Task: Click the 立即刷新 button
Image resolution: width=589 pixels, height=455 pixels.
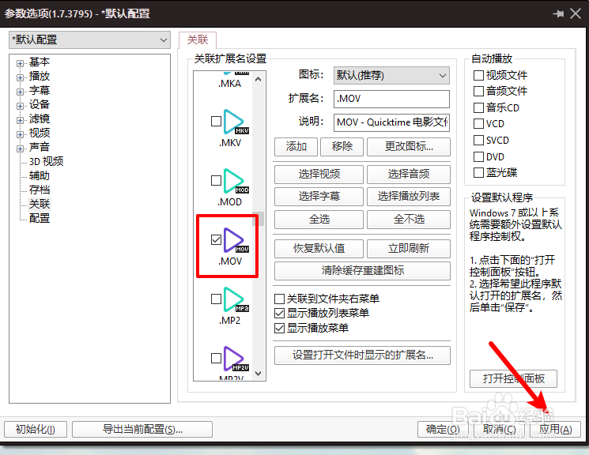Action: [x=409, y=249]
